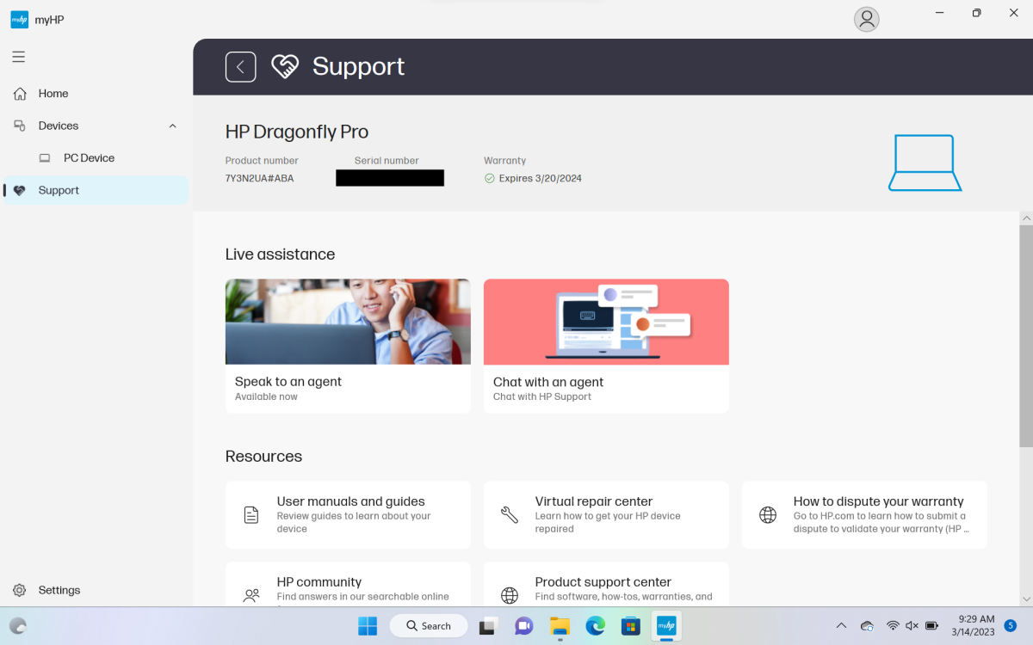Click product number 7Y3N2UA#ABA
This screenshot has width=1033, height=645.
coord(259,179)
